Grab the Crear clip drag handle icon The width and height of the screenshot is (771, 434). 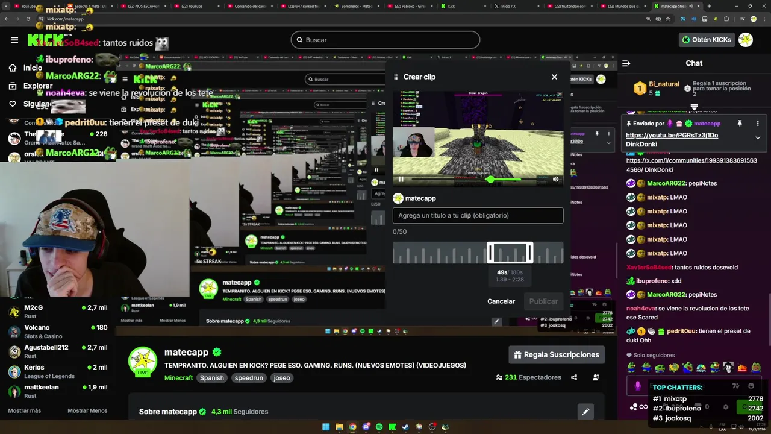pos(396,77)
